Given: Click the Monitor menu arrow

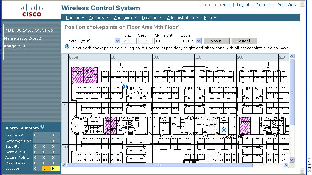Looking at the screenshot, I should 83,18.
